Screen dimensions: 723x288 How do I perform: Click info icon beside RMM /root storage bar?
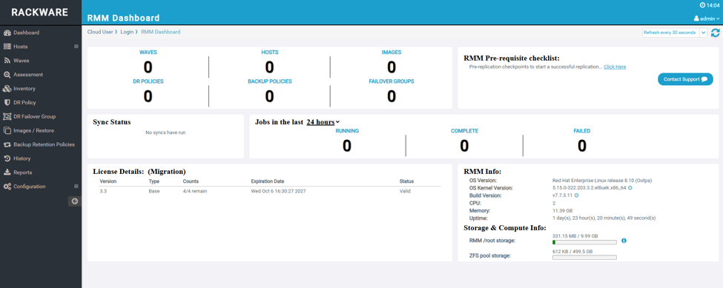coord(624,241)
